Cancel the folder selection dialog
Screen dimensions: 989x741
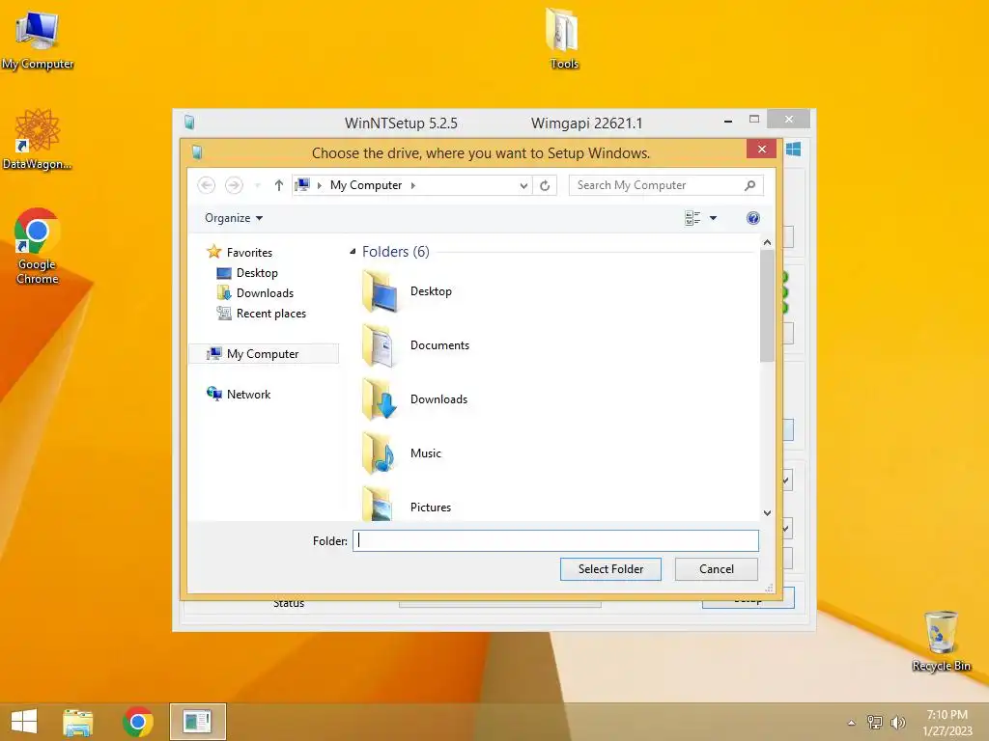tap(717, 569)
